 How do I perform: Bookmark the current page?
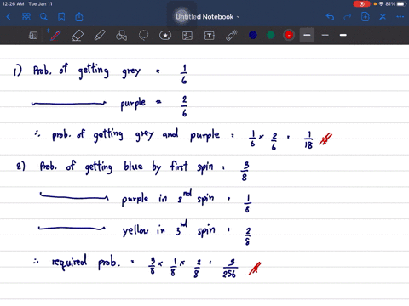tap(61, 17)
